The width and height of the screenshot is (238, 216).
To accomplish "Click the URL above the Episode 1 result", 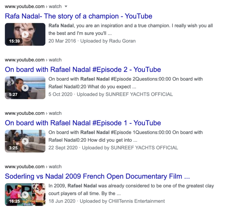I will pyautogui.click(x=33, y=113).
